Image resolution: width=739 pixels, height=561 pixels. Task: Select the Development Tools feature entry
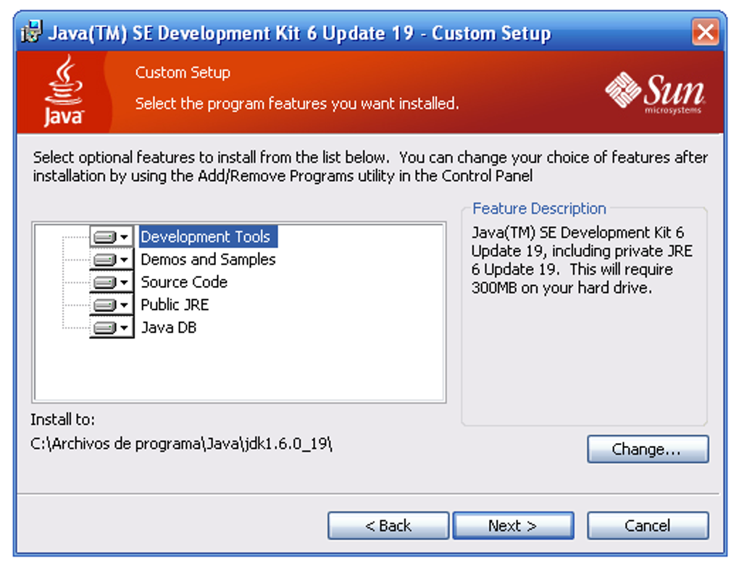[x=207, y=236]
